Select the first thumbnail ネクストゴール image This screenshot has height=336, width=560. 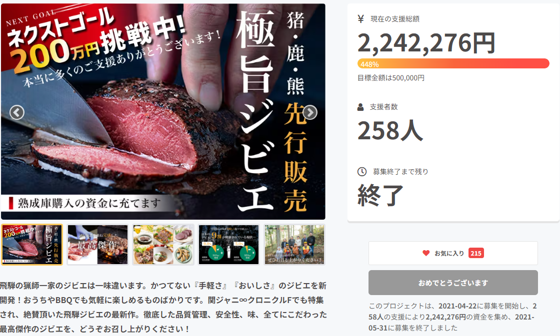coord(32,245)
